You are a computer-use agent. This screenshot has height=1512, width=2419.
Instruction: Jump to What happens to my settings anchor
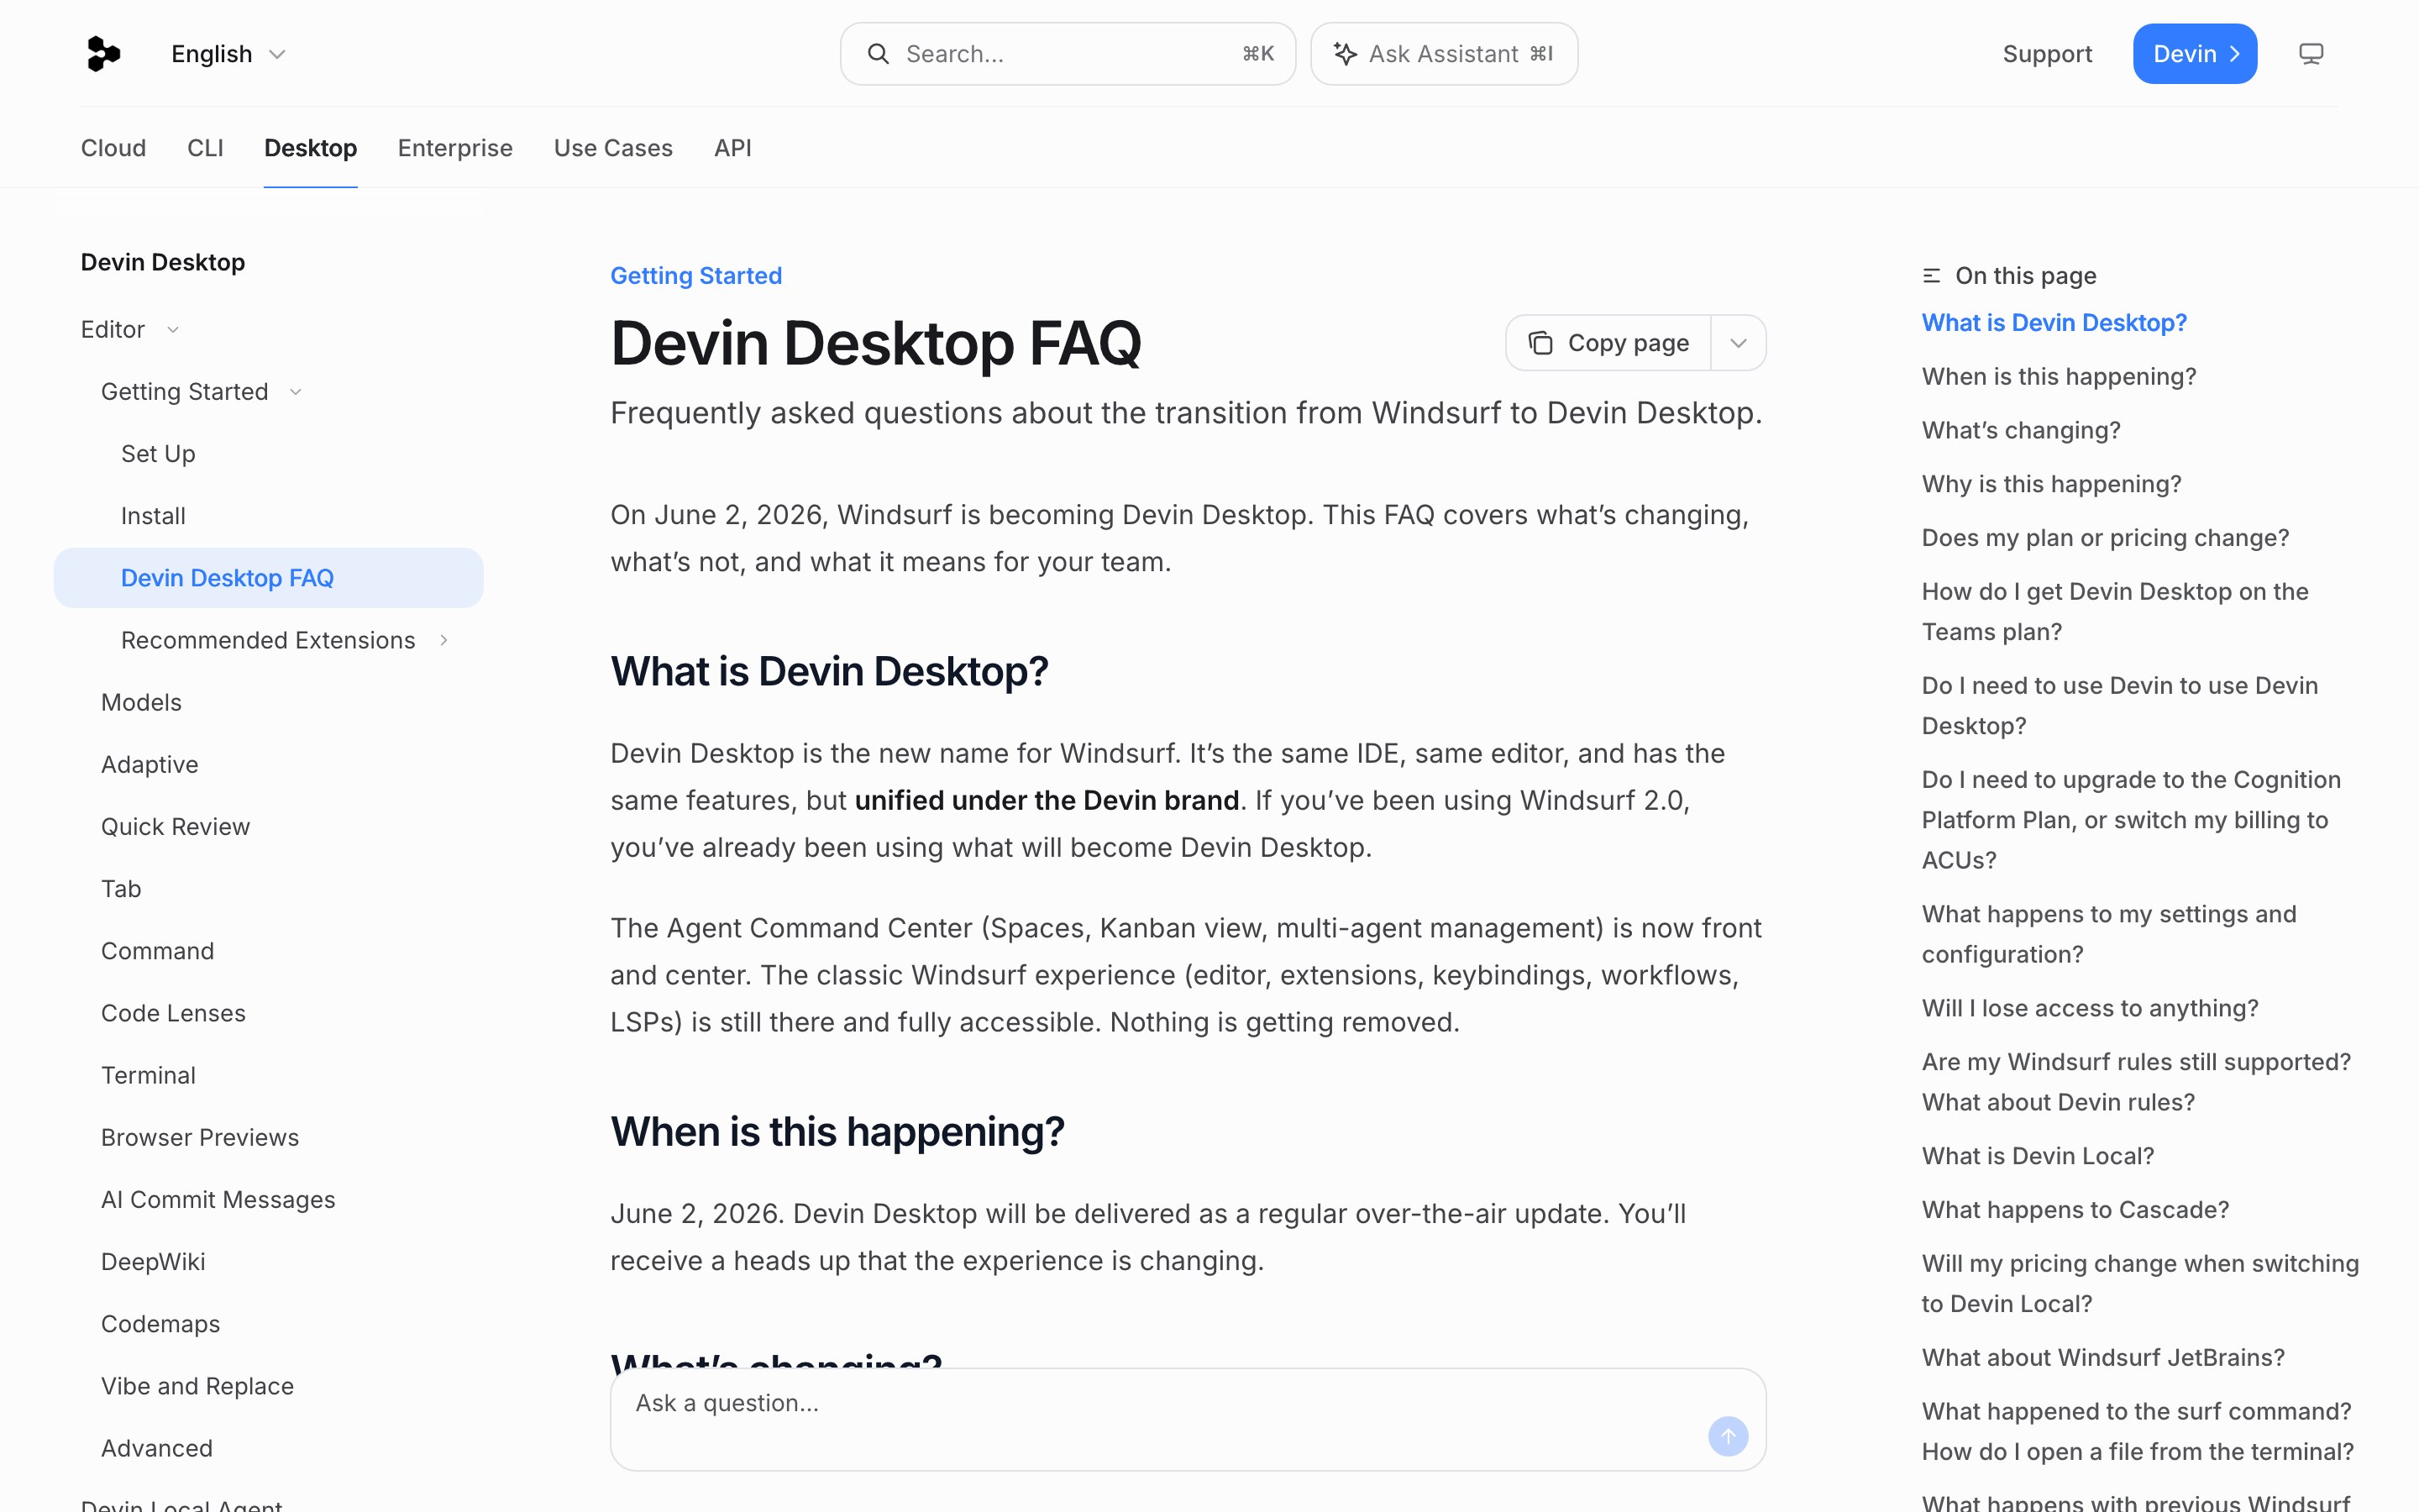pos(2109,934)
